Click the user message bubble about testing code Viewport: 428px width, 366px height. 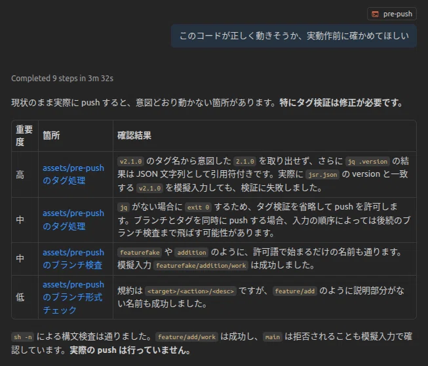click(x=294, y=36)
